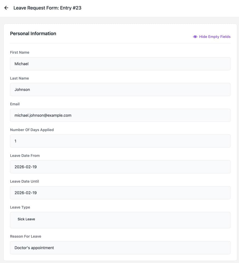Click the First Name label
This screenshot has width=239, height=263.
pos(20,52)
